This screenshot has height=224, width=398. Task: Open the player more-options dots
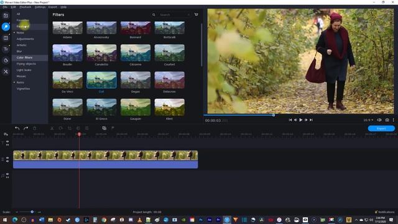point(394,120)
